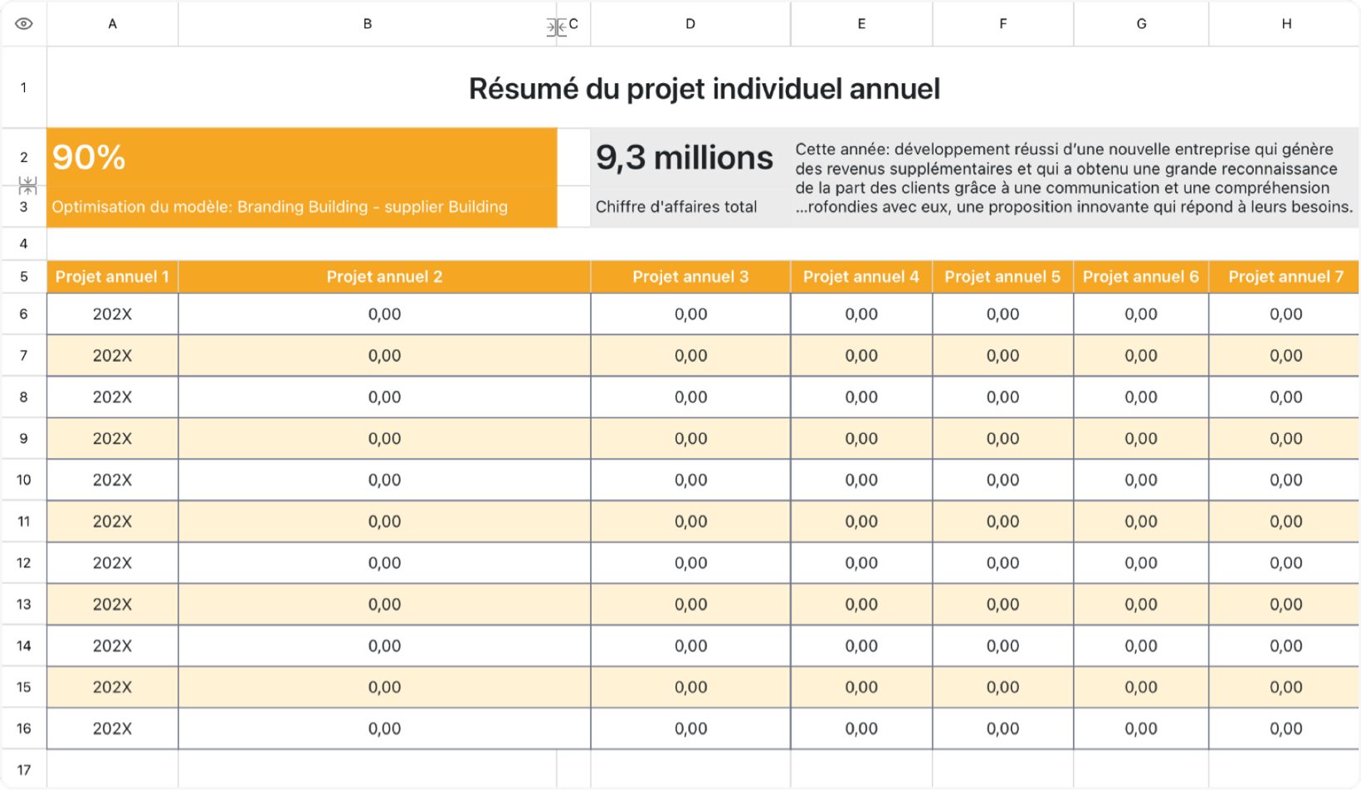
Task: Click the 'Optimisation du modèle' cell
Action: pos(302,207)
